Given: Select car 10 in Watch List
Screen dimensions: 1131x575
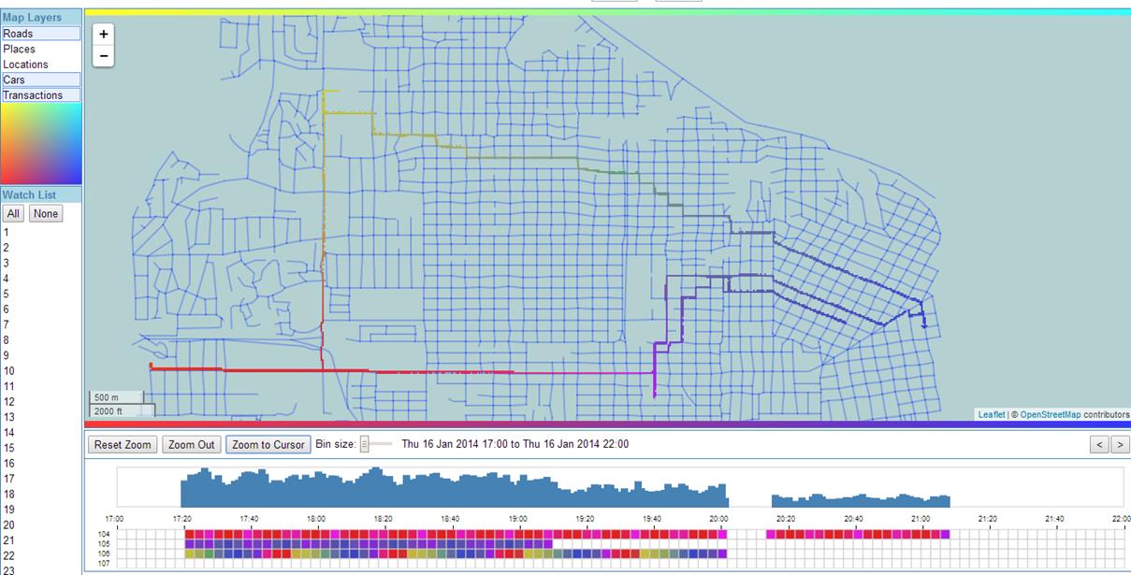Looking at the screenshot, I should (x=8, y=371).
